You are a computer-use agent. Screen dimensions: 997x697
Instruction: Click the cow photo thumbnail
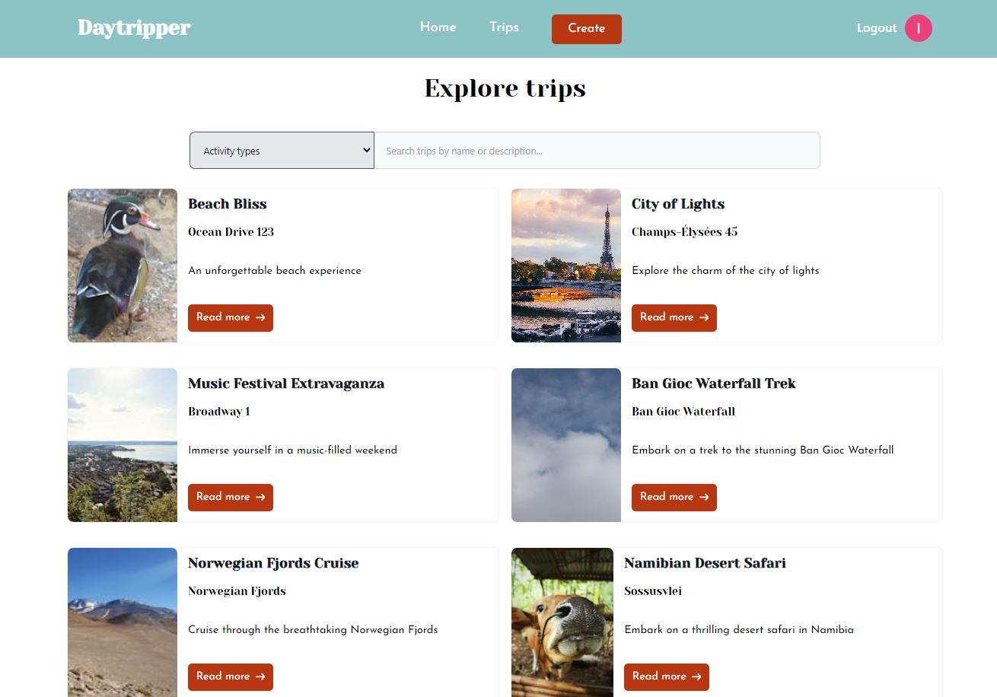point(562,622)
